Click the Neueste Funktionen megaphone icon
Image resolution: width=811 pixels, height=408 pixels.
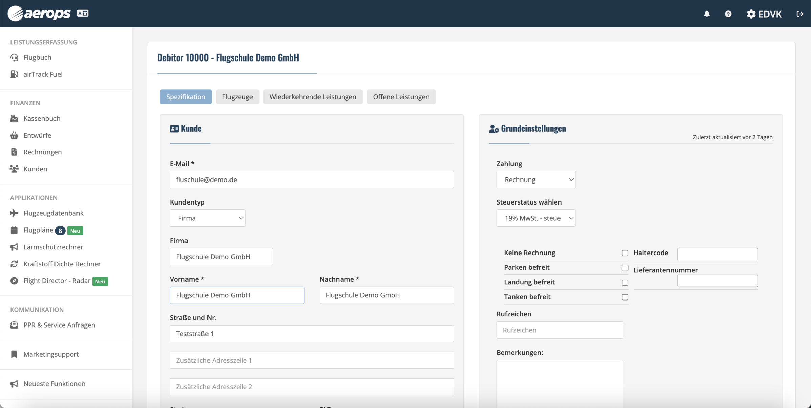tap(14, 384)
